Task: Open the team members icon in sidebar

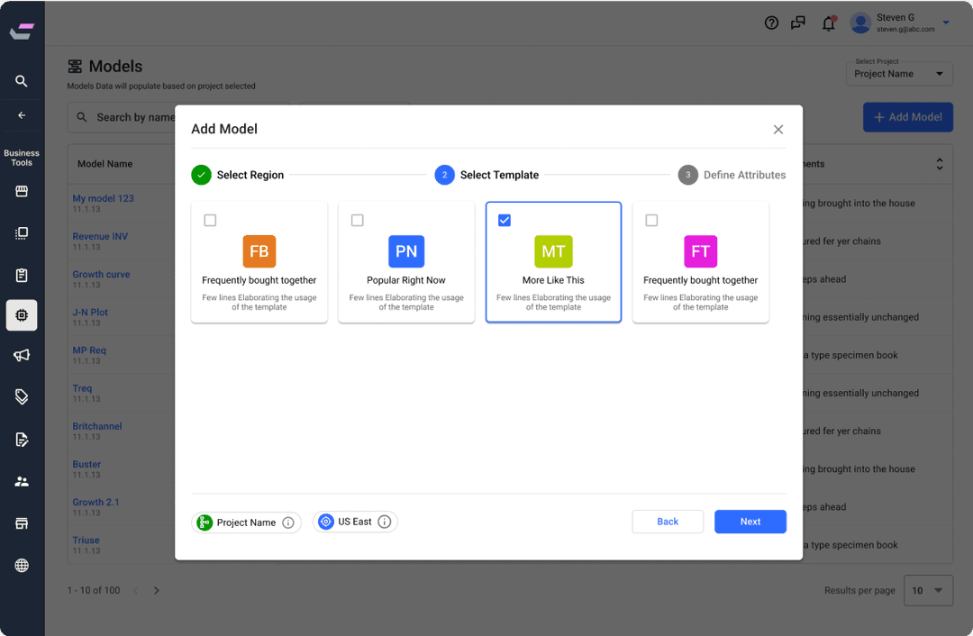Action: coord(21,481)
